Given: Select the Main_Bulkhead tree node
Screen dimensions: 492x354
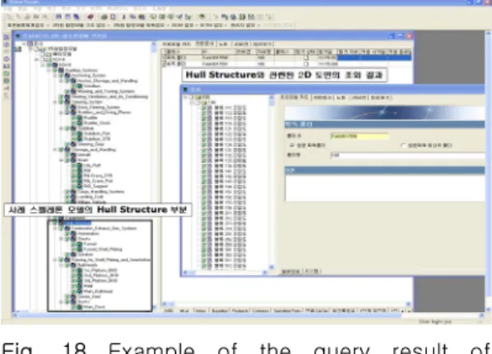Looking at the screenshot, I should [98, 292].
